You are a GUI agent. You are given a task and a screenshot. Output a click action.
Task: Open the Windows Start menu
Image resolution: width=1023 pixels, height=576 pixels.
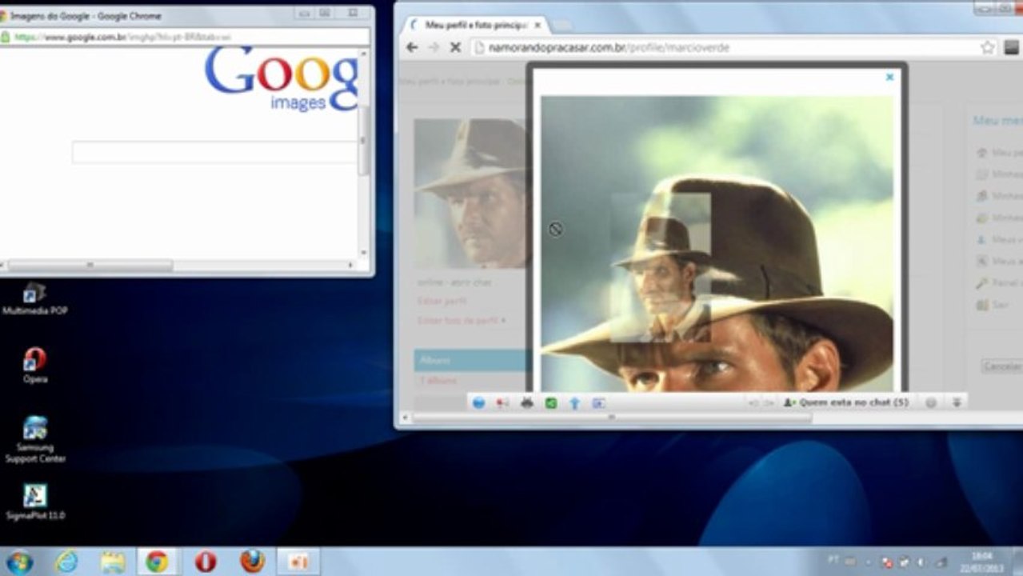pos(18,562)
